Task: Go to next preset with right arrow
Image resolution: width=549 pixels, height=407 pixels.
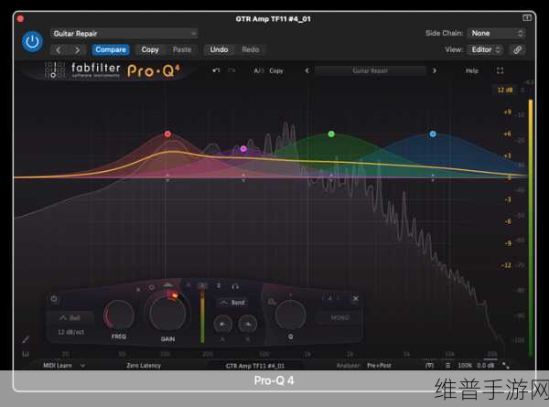Action: pyautogui.click(x=77, y=50)
